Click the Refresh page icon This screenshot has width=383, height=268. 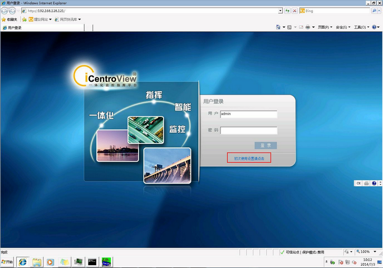coord(287,11)
